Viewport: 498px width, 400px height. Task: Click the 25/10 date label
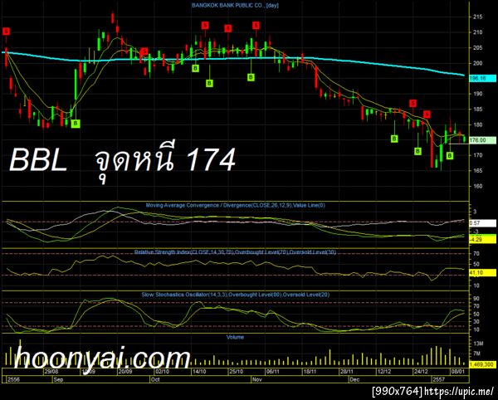coord(236,372)
